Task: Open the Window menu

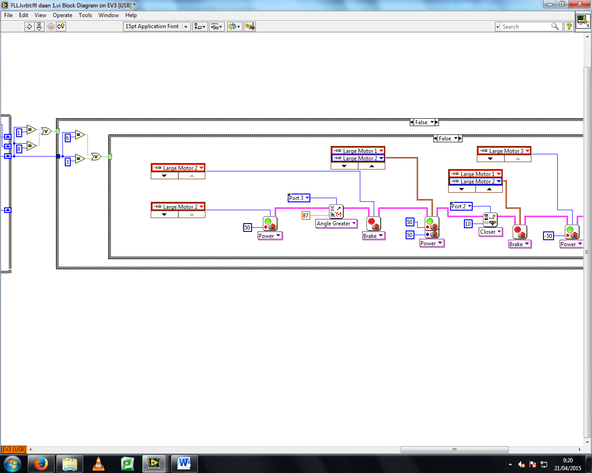Action: pyautogui.click(x=109, y=15)
